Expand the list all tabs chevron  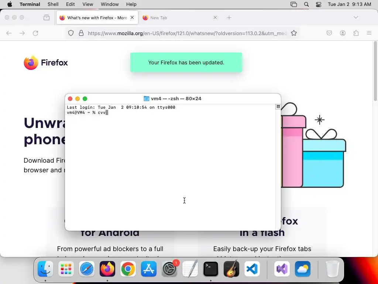pyautogui.click(x=356, y=17)
